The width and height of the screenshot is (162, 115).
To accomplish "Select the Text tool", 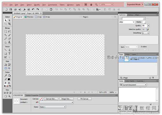I will 10,53.
